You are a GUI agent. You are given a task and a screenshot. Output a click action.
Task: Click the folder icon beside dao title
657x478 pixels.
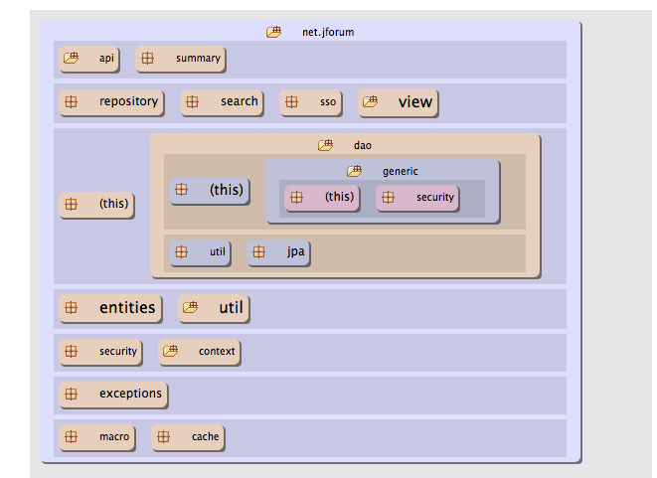[x=325, y=145]
